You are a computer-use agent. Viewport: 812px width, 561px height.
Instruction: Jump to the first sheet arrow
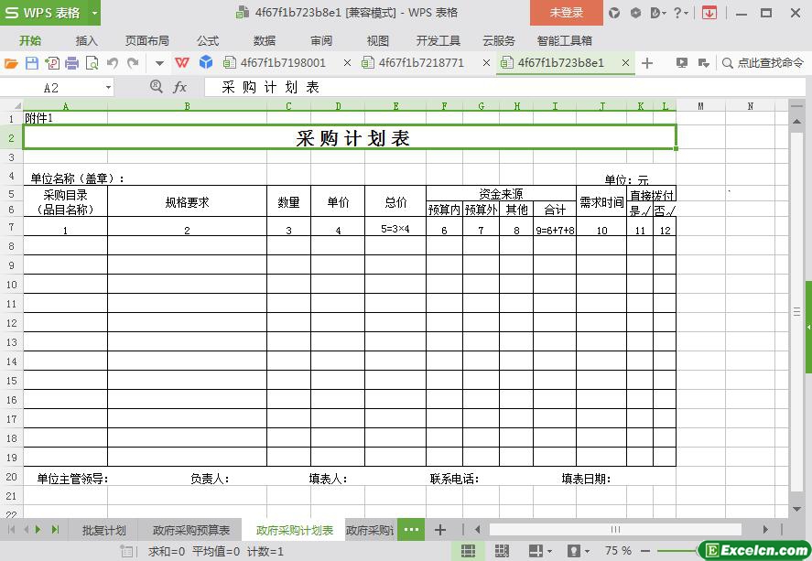coord(11,530)
